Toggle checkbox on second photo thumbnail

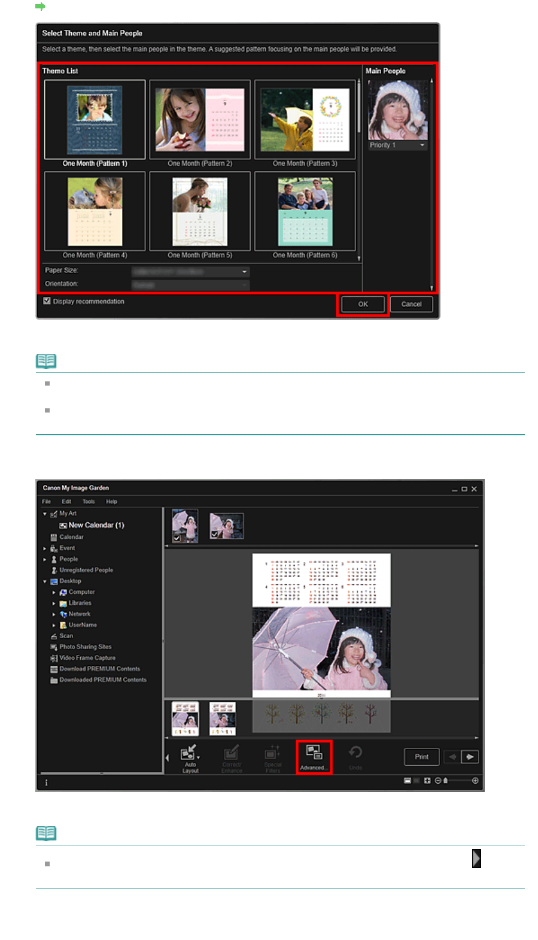tap(214, 534)
